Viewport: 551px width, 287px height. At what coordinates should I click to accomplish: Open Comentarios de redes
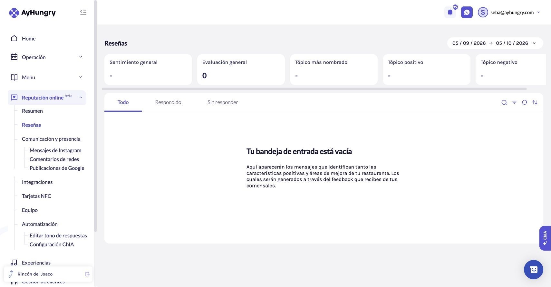pyautogui.click(x=54, y=159)
